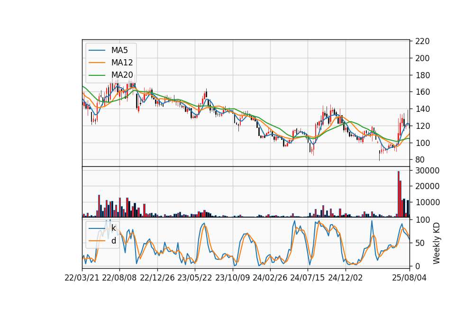Image resolution: width=455 pixels, height=327 pixels.
Task: Click the 22/08/08 date tick label
Action: coord(119,278)
